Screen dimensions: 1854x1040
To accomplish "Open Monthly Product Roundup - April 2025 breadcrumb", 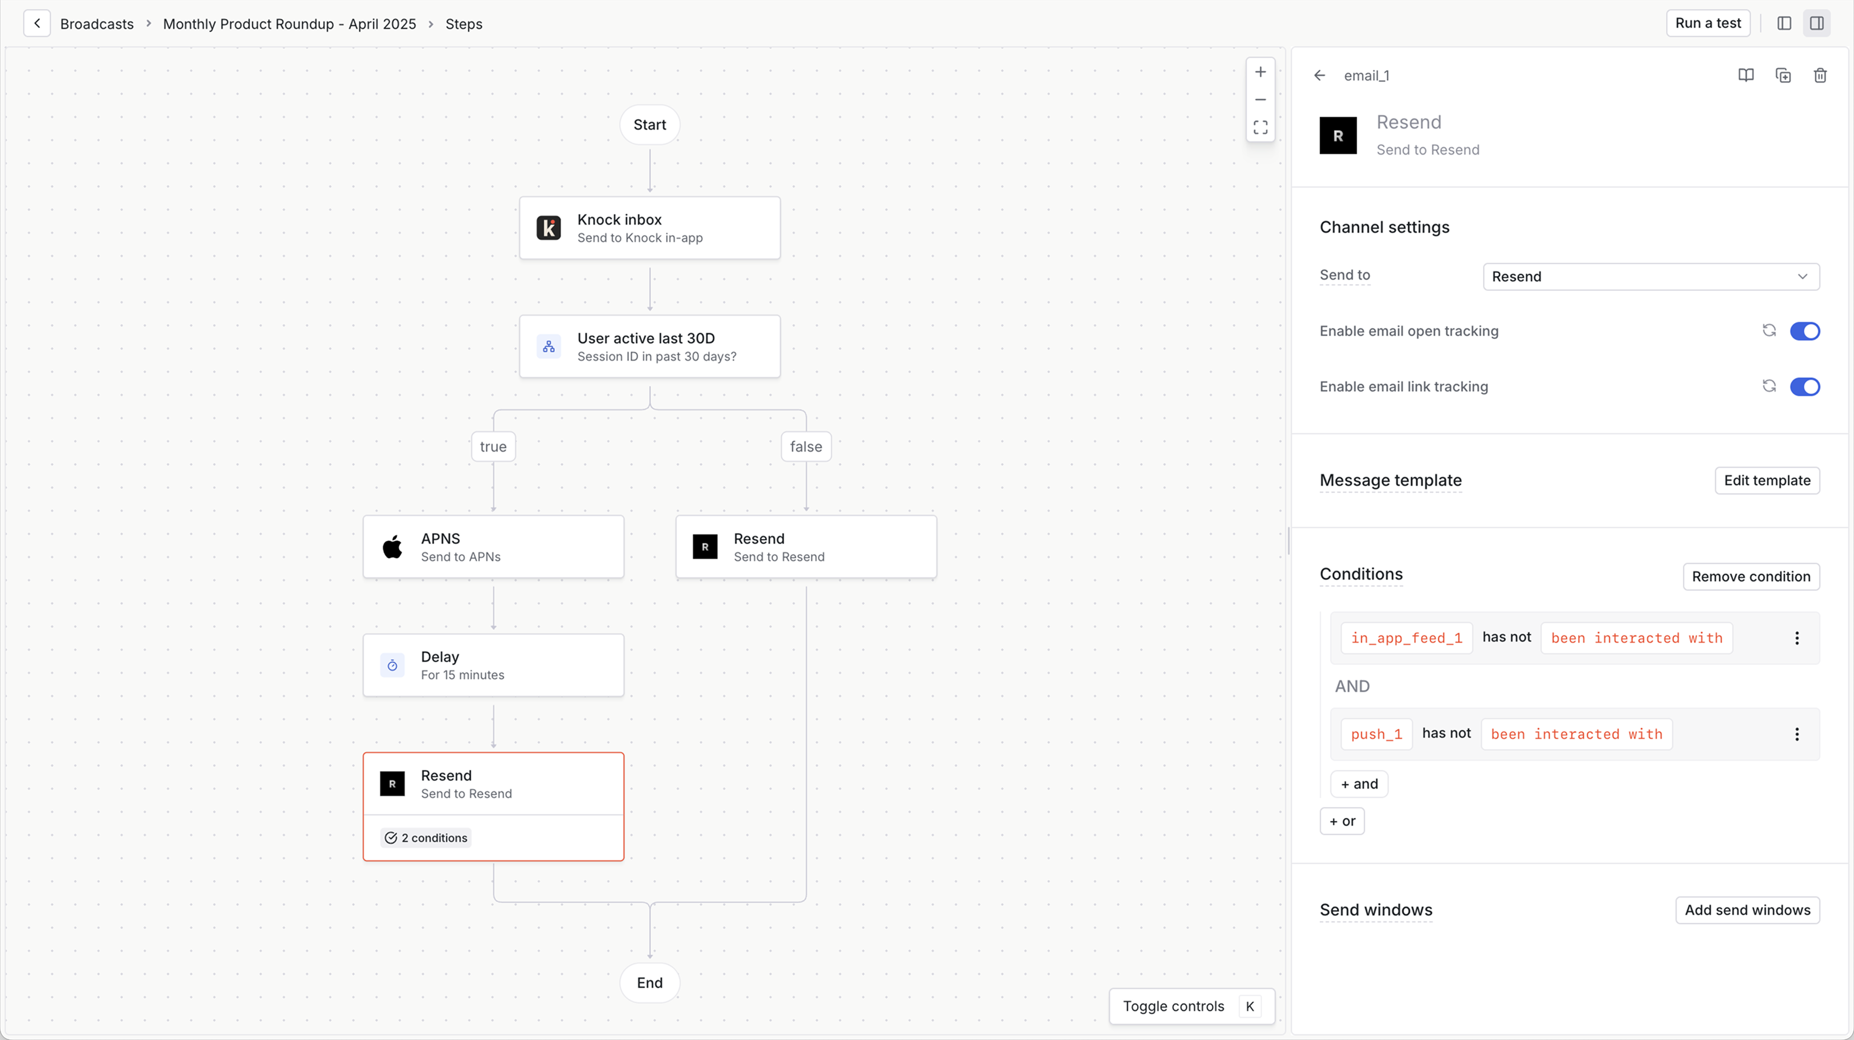I will click(x=289, y=23).
